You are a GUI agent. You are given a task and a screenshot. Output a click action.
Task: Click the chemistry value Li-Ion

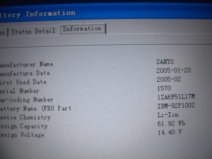[x=168, y=115]
